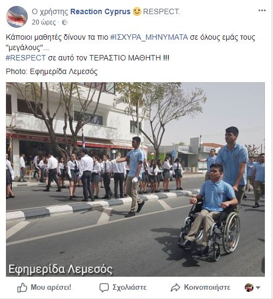Click the comment speech bubble icon
273x299 pixels.
click(104, 288)
